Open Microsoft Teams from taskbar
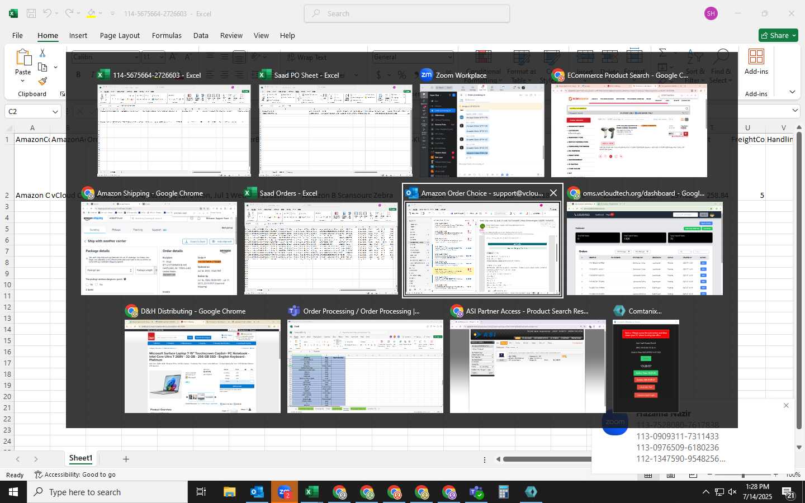Image resolution: width=805 pixels, height=503 pixels. pyautogui.click(x=476, y=492)
